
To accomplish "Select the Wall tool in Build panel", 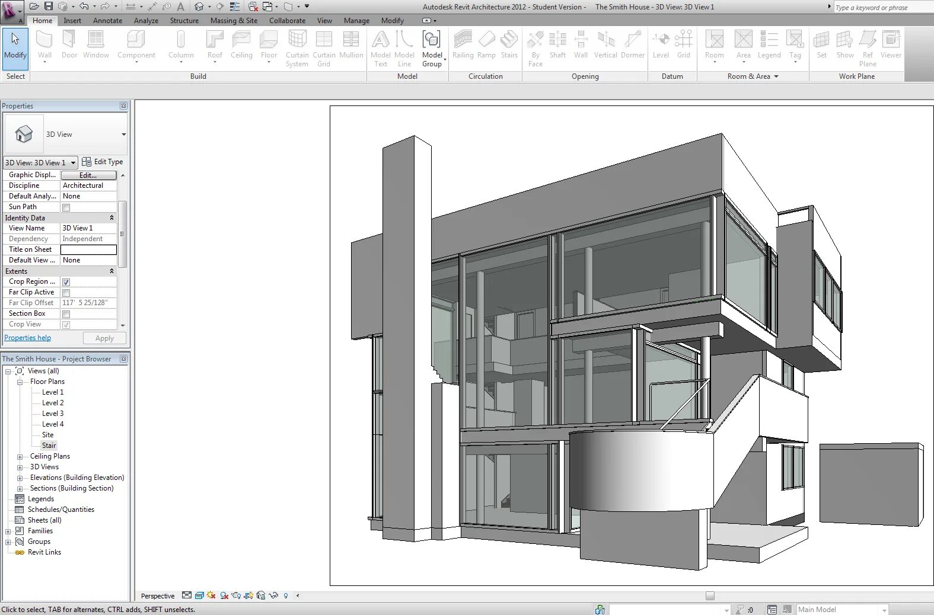I will click(x=44, y=46).
